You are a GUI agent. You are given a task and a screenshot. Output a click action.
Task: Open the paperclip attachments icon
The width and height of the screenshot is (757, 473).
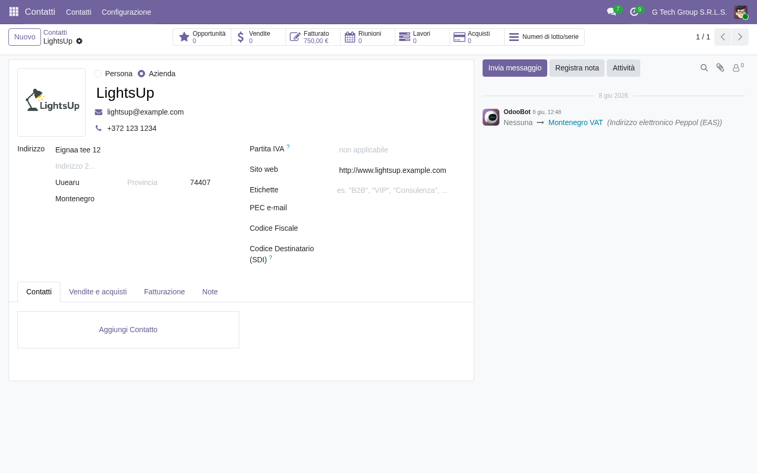(x=720, y=68)
